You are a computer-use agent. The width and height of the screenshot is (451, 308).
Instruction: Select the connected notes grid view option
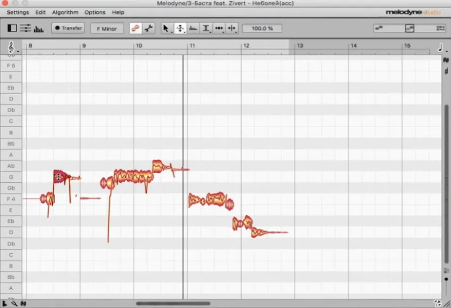coord(441,28)
